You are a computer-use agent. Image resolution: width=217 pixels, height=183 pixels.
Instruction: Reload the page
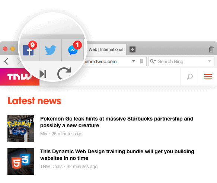[64, 73]
